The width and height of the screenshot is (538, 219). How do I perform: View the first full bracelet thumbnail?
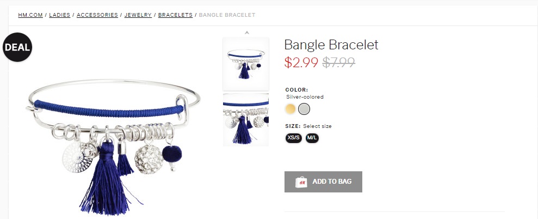coord(246,64)
